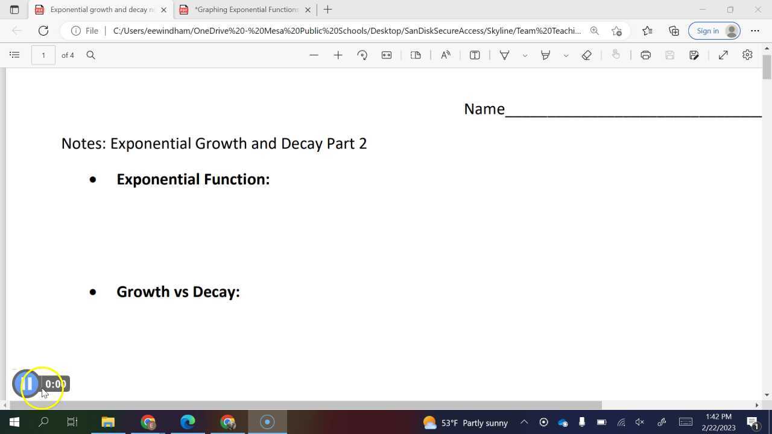Screen dimensions: 772x434
Task: Select the Erase tool
Action: point(586,55)
